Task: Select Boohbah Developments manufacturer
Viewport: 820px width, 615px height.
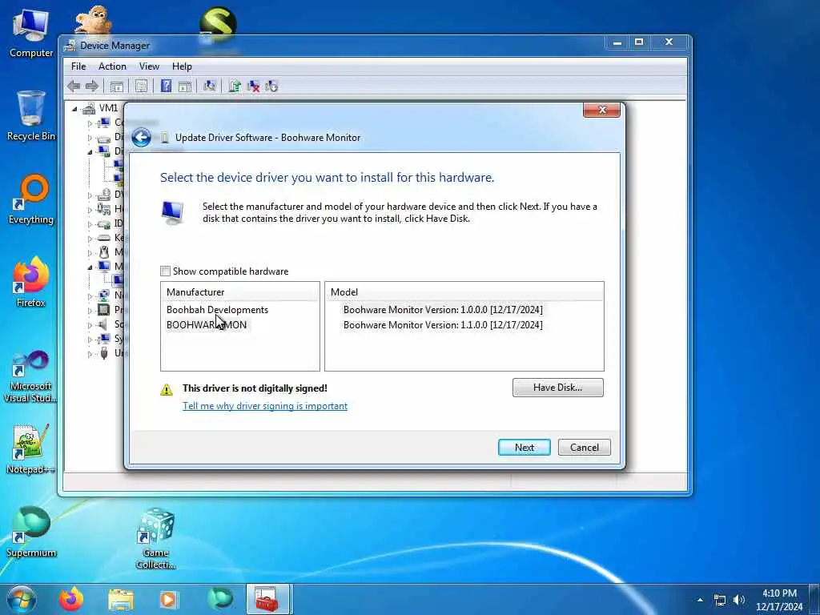Action: click(x=217, y=310)
